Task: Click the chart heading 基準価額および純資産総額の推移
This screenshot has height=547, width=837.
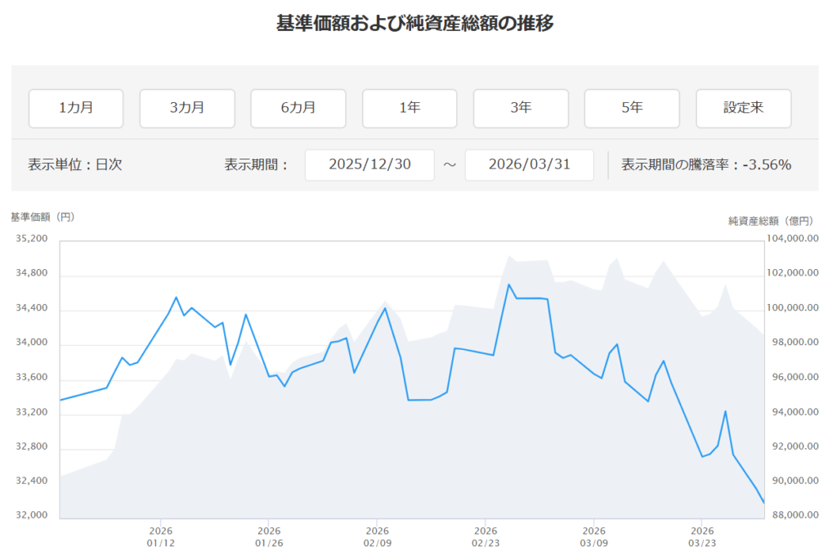Action: (415, 24)
